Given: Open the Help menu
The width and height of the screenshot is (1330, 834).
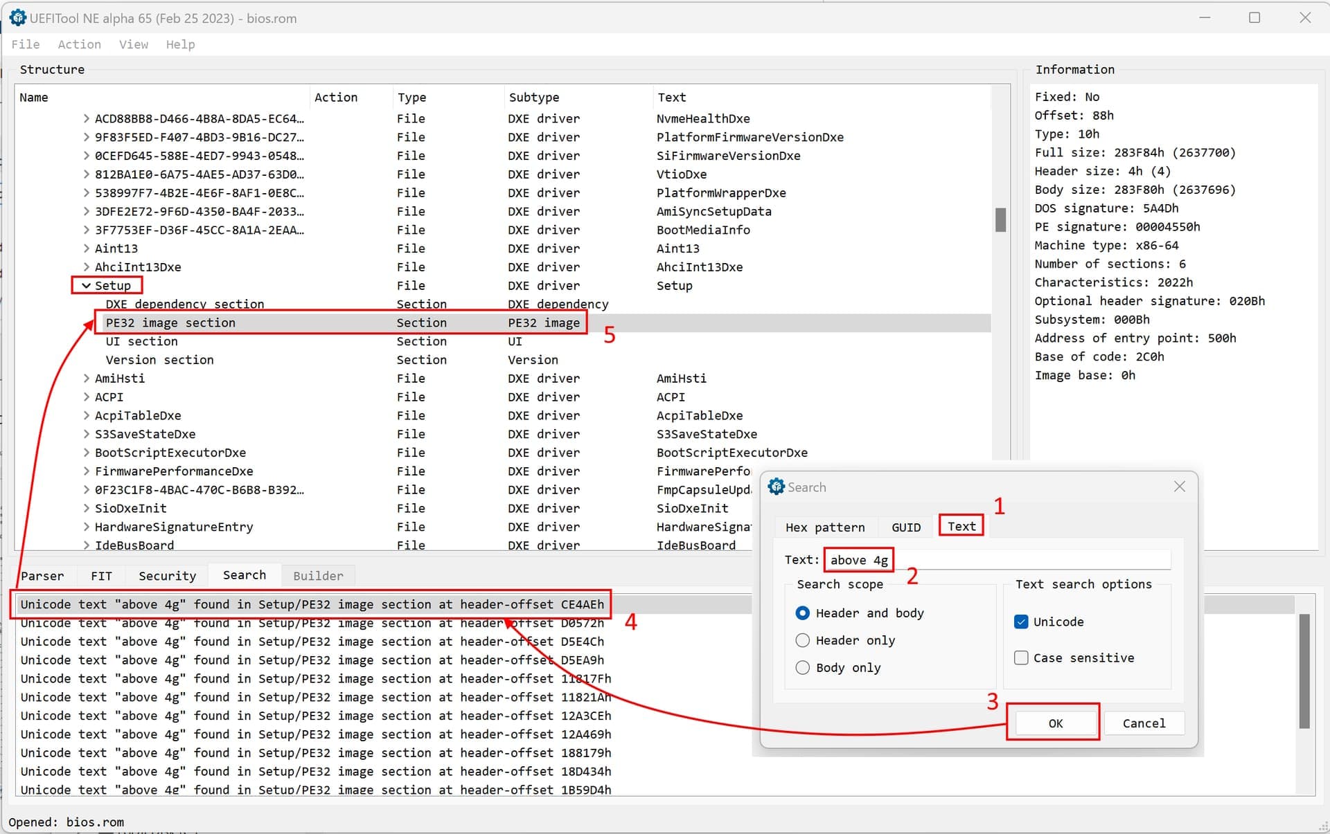Looking at the screenshot, I should click(180, 44).
